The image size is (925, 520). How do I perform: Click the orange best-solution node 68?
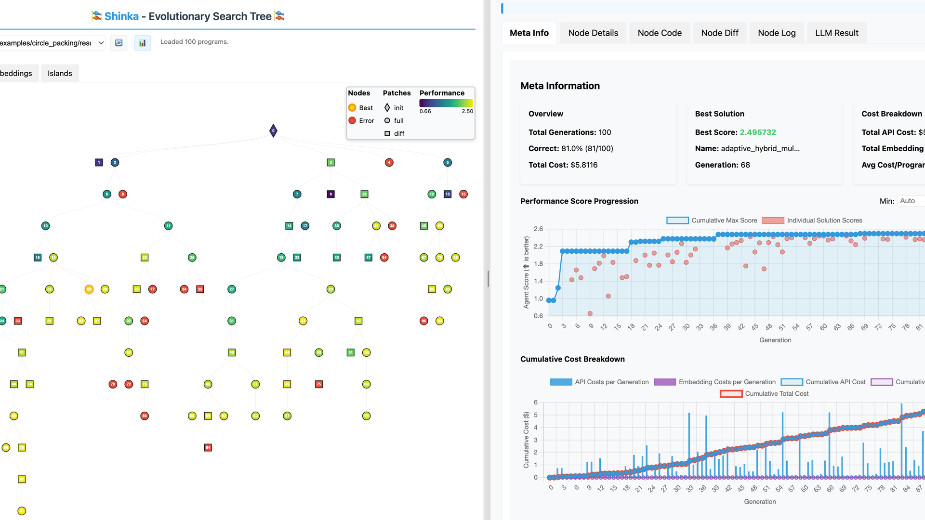point(89,289)
